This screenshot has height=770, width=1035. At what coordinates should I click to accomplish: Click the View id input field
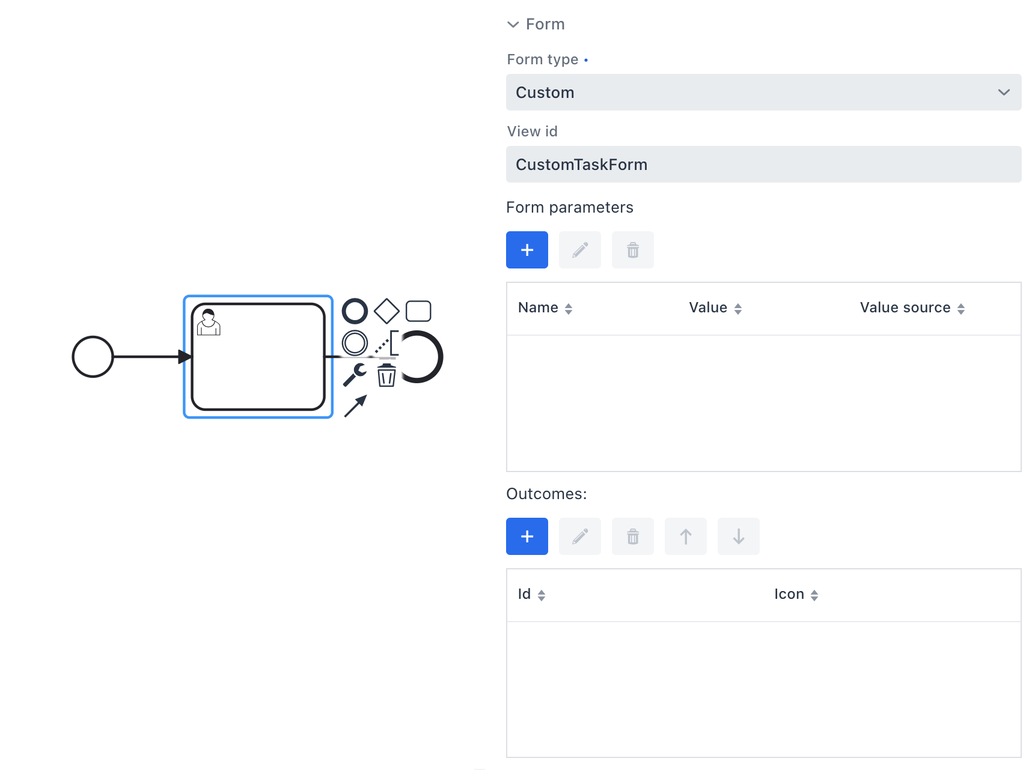click(x=763, y=164)
